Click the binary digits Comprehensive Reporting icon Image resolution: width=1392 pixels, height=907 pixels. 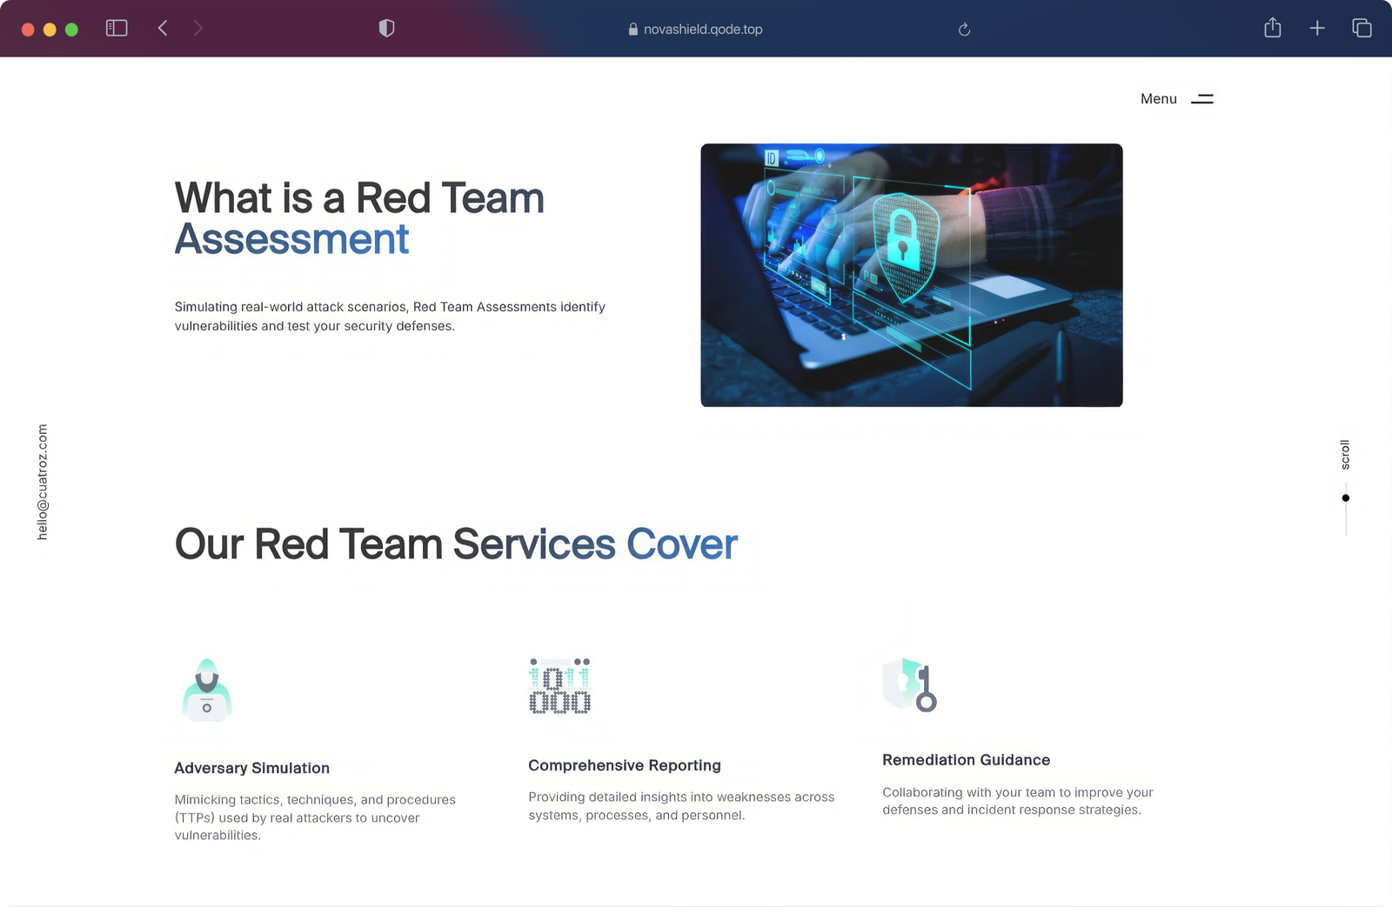click(559, 686)
